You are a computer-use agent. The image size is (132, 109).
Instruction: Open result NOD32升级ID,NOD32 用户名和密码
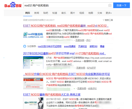67,74
